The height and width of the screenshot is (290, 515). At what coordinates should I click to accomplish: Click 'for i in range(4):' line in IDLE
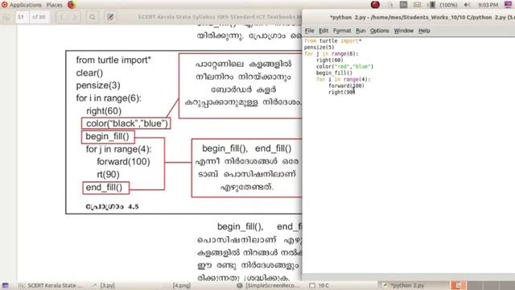click(344, 79)
